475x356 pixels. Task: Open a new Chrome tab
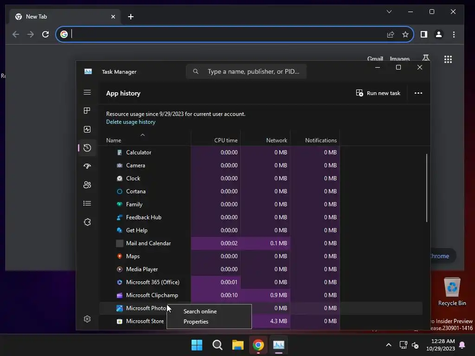tap(131, 17)
